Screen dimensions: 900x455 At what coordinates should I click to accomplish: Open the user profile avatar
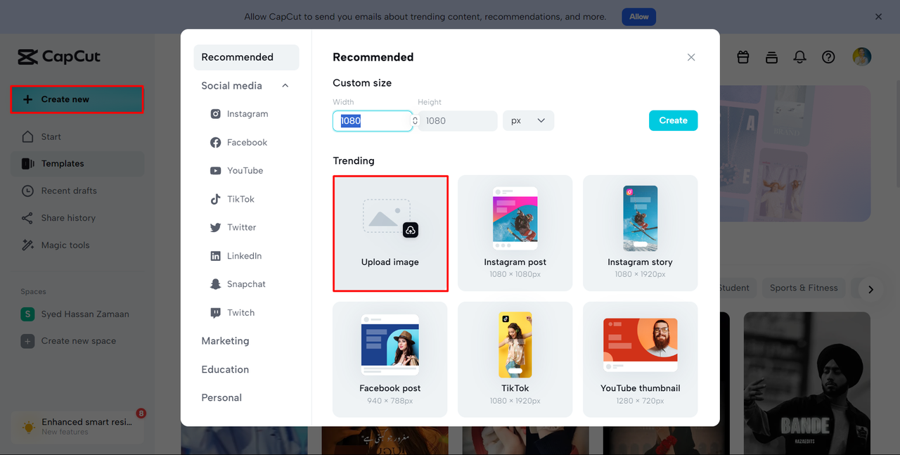(x=861, y=57)
